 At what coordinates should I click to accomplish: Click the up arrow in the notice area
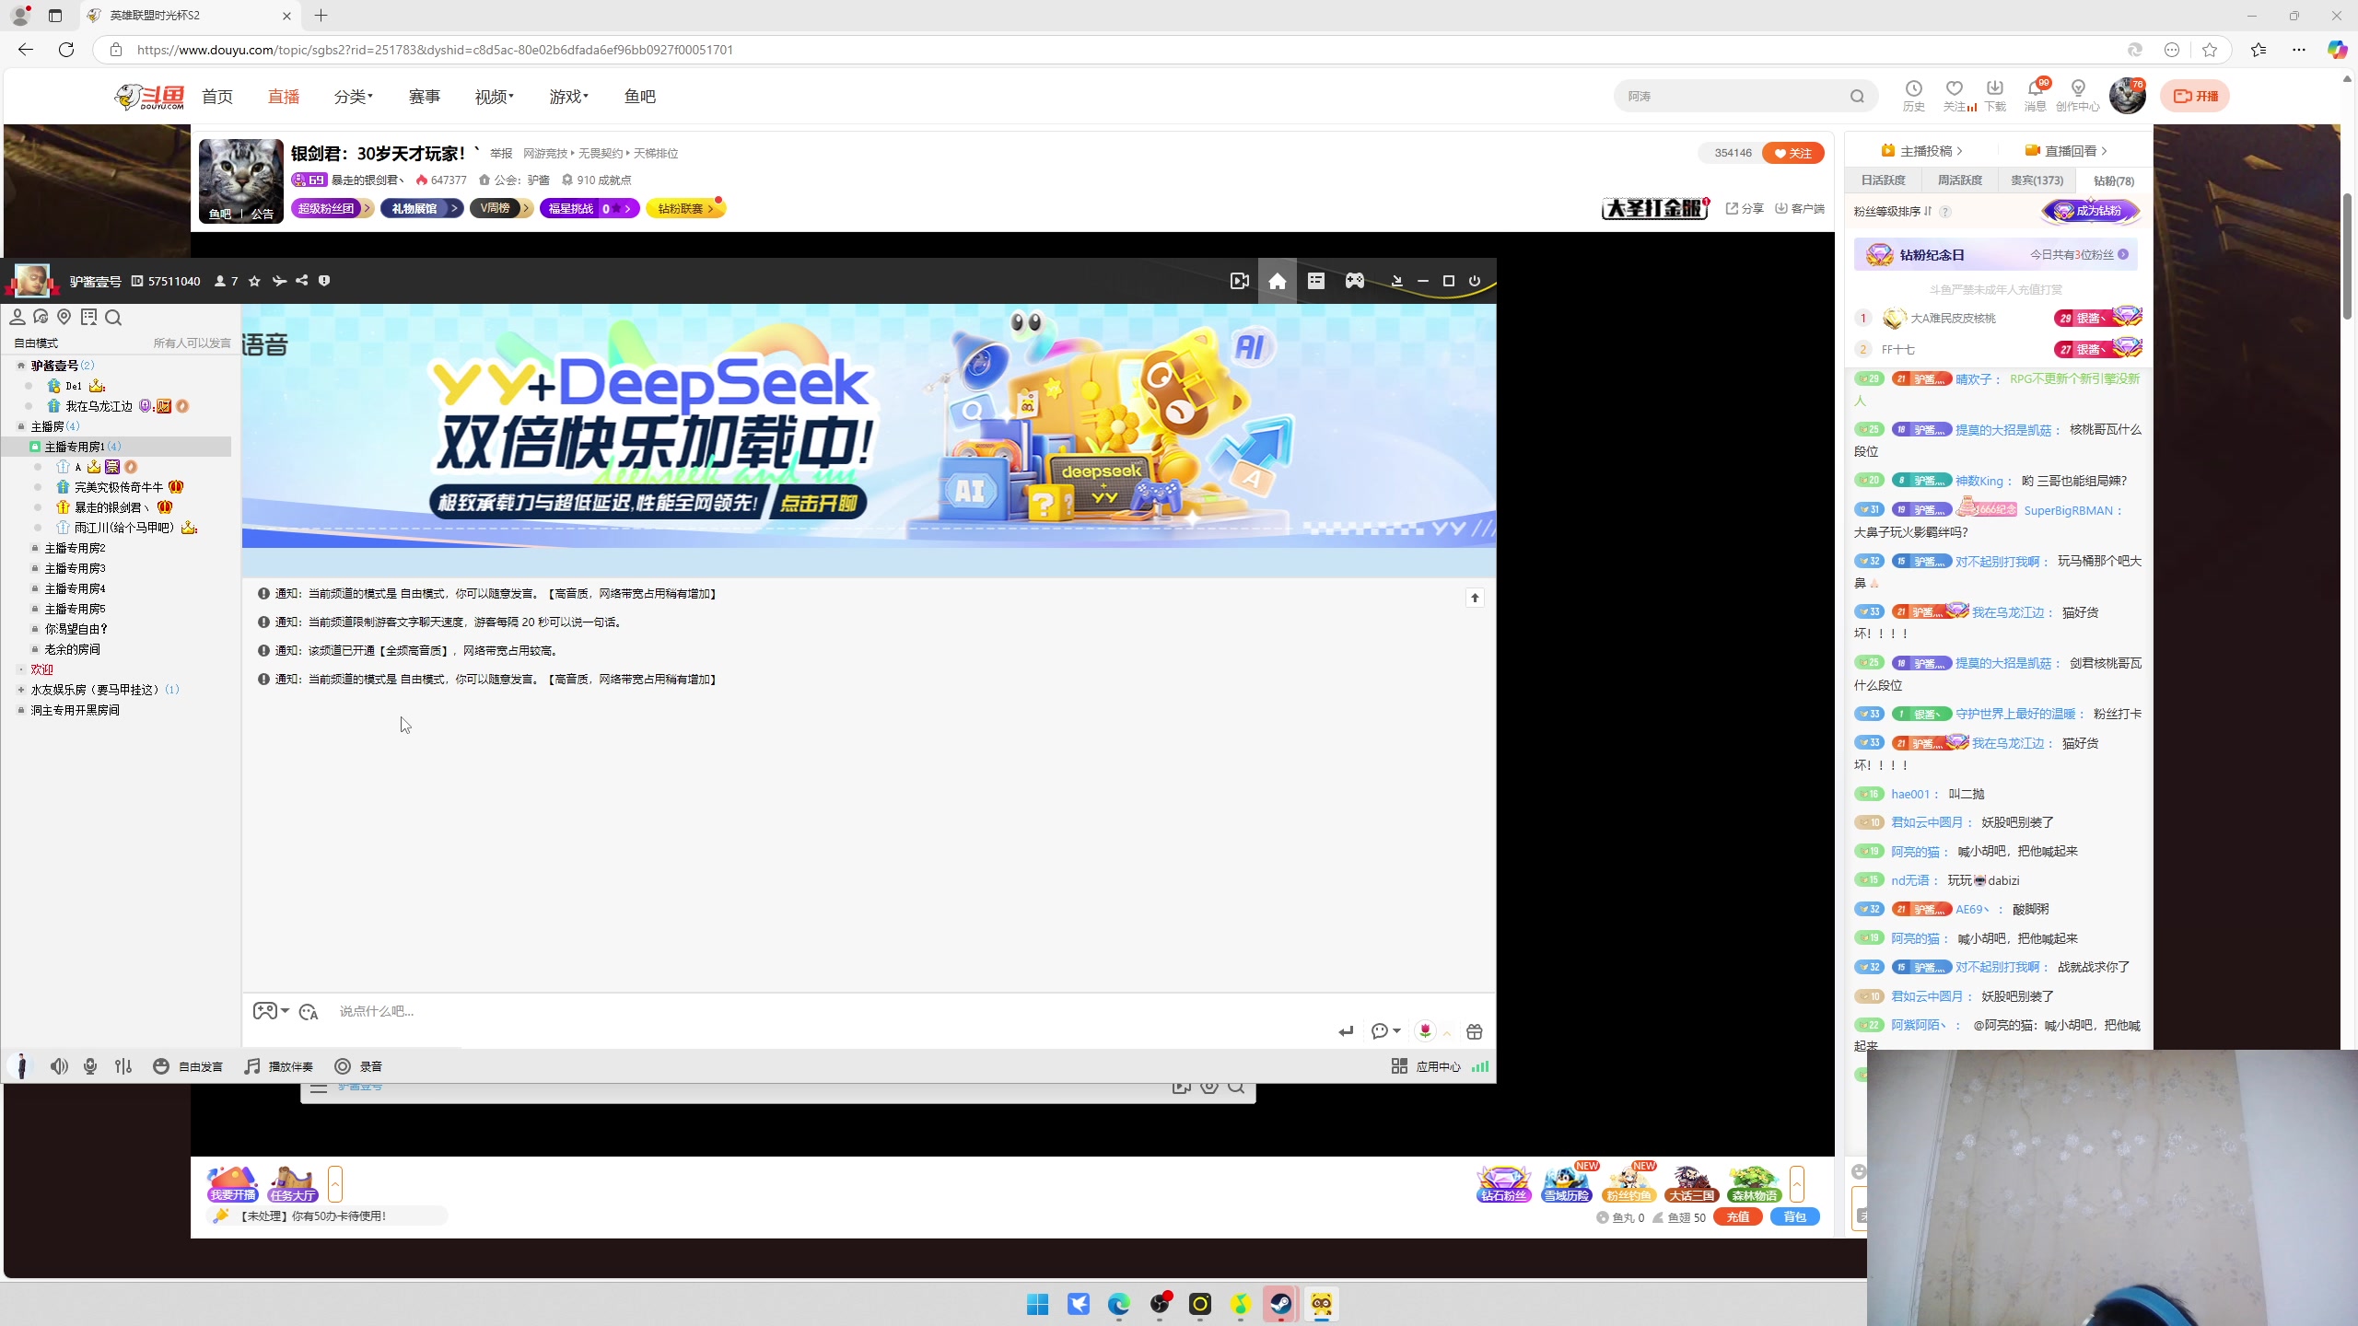click(x=1475, y=599)
